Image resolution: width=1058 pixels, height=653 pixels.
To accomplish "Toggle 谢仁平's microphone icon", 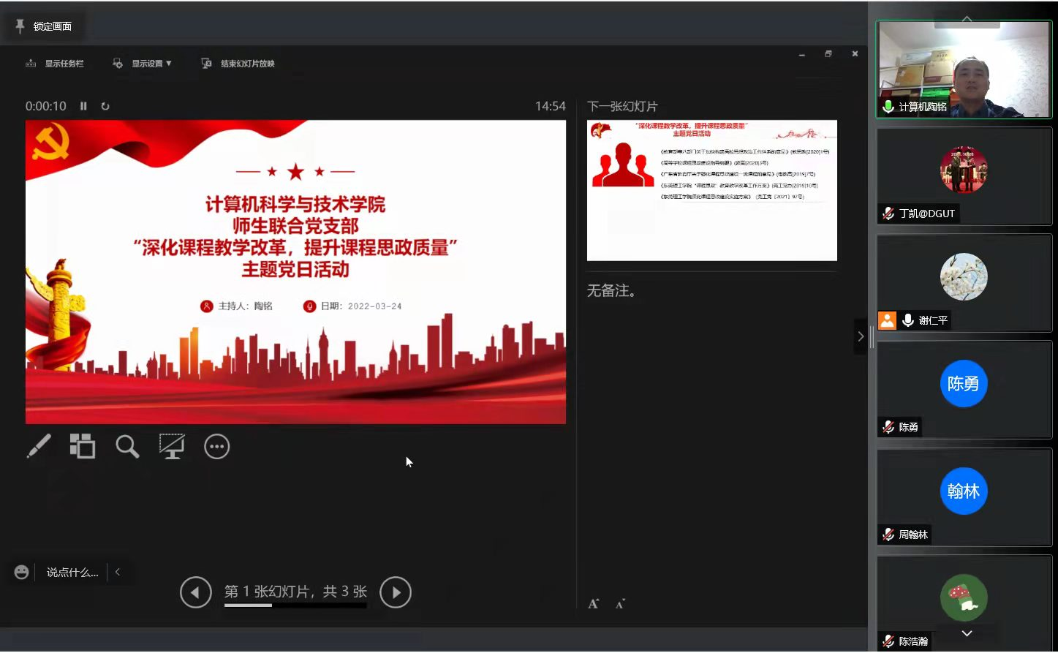I will tap(908, 320).
